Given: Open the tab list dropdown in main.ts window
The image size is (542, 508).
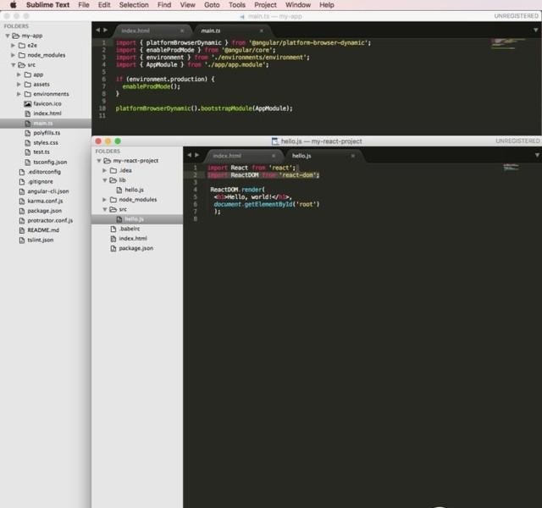Looking at the screenshot, I should pyautogui.click(x=535, y=30).
